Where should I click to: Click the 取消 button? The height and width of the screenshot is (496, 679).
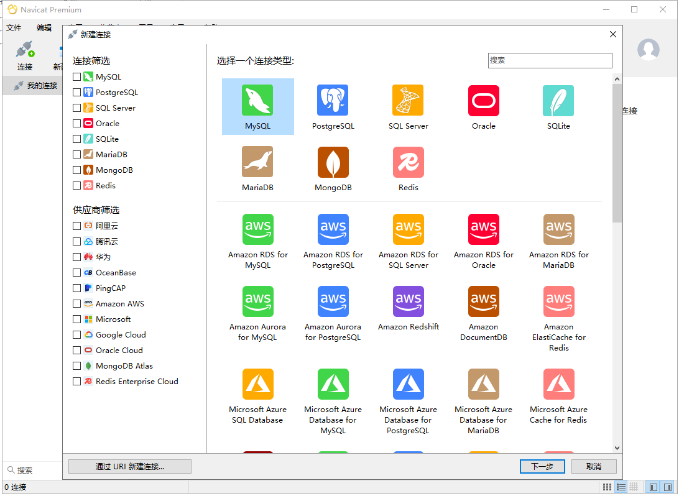coord(594,467)
